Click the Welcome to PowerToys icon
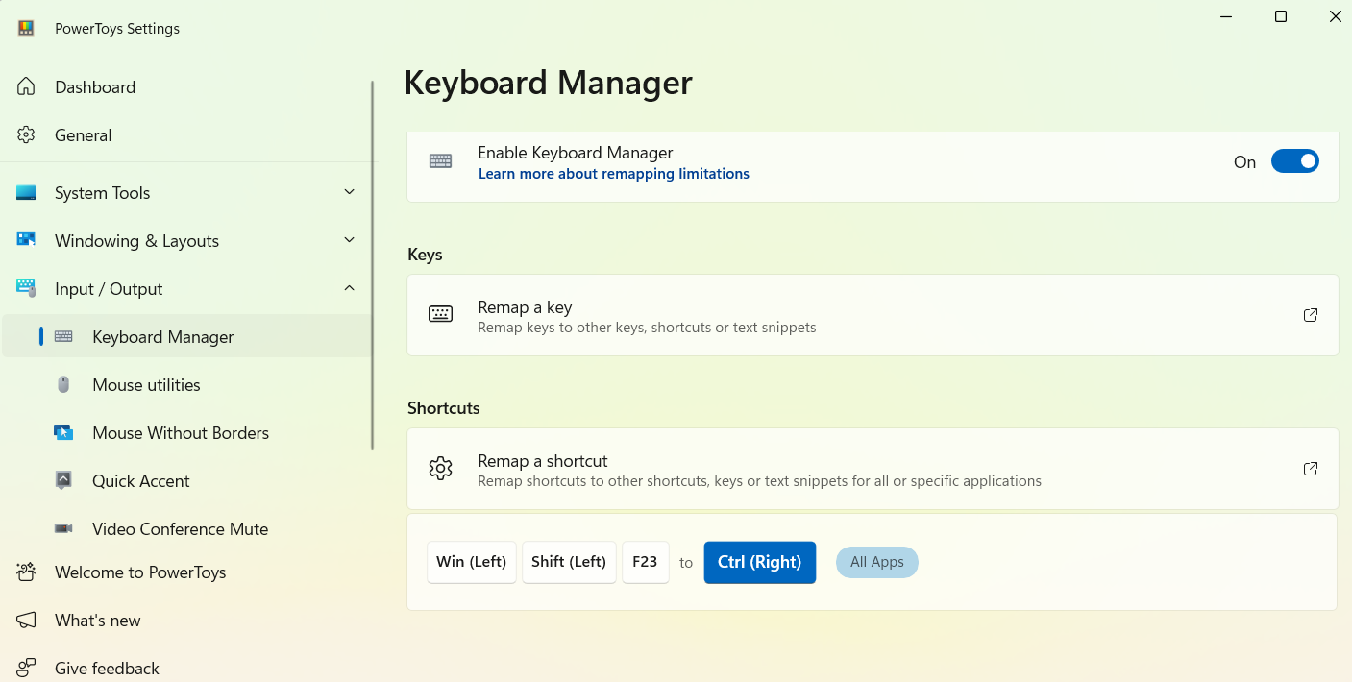This screenshot has width=1352, height=682. point(26,572)
